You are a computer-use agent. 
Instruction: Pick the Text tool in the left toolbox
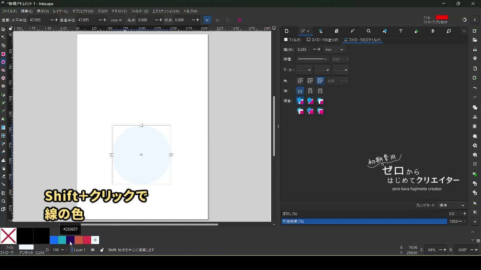(3, 119)
